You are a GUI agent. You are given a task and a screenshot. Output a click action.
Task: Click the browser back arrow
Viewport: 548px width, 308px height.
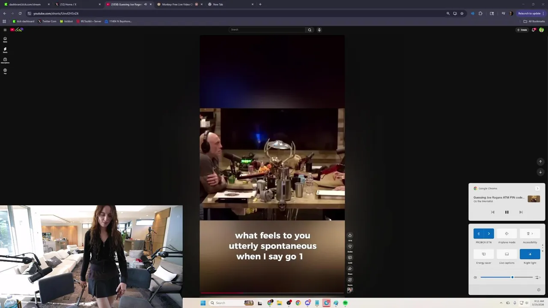(x=5, y=13)
